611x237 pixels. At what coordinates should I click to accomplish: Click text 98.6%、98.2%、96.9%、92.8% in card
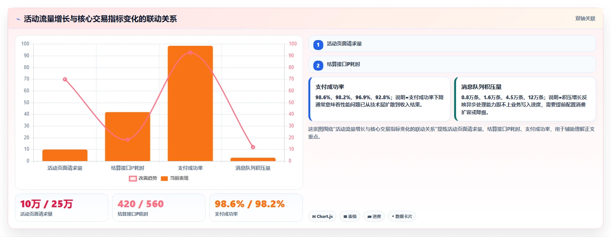tap(353, 97)
